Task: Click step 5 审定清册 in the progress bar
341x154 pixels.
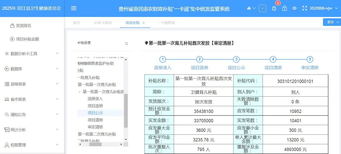Action: 310,59
